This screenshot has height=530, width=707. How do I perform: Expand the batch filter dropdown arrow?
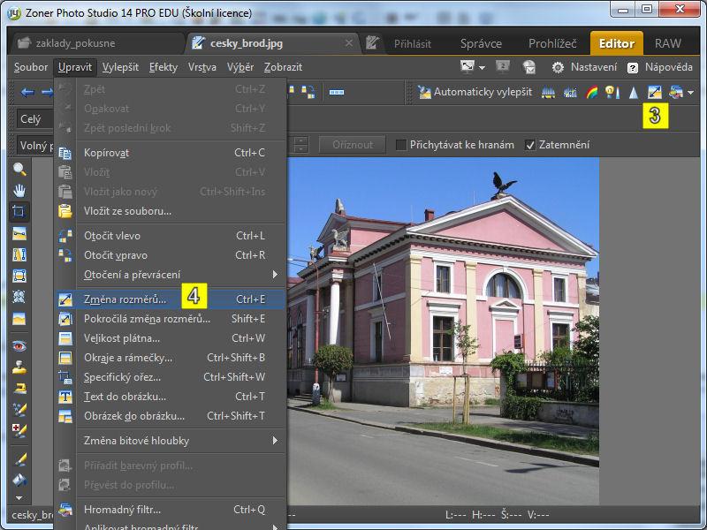tap(691, 93)
